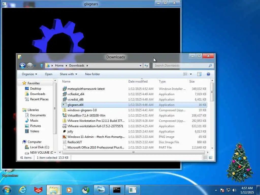Go back with the Explorer Back arrow

tap(22, 66)
